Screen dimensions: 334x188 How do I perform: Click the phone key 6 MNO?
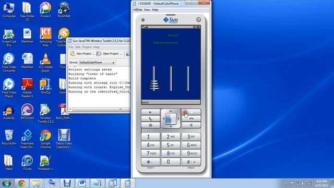coord(191,145)
